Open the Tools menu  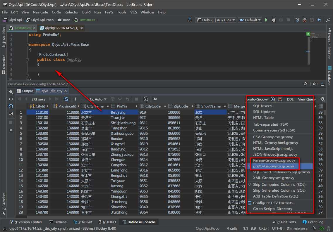(x=121, y=12)
